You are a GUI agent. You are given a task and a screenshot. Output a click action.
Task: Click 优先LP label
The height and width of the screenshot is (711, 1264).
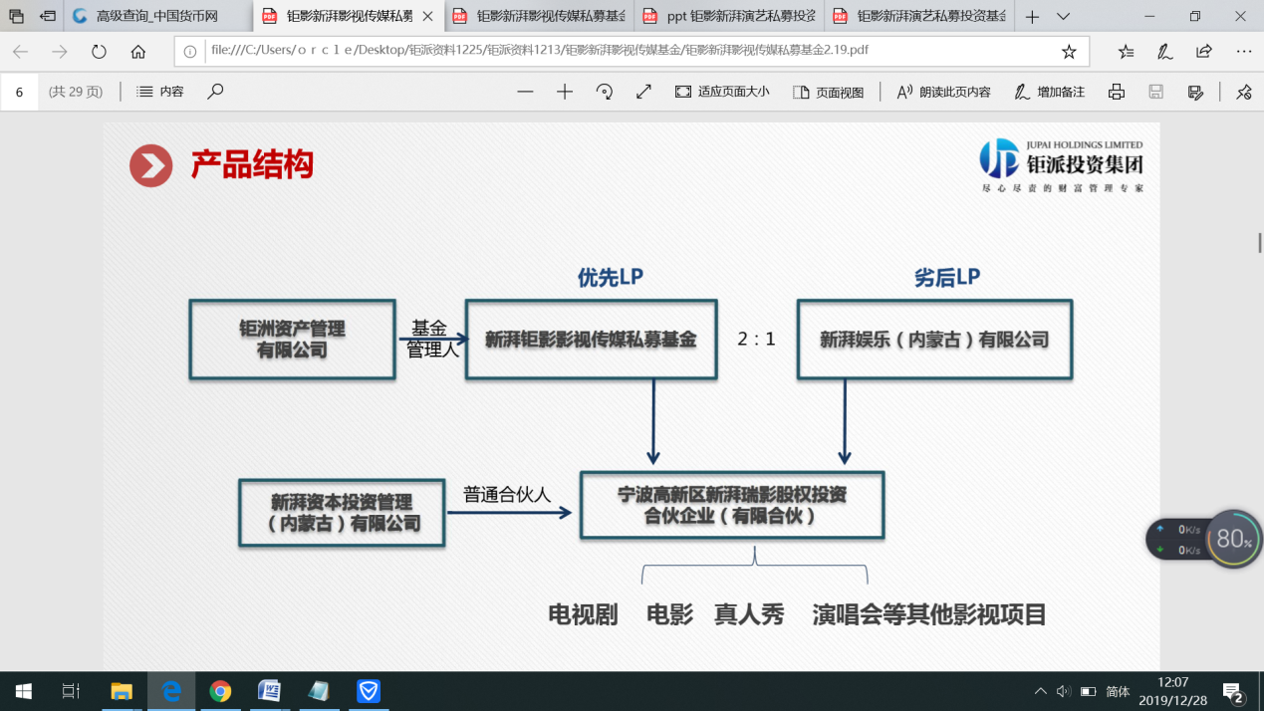pyautogui.click(x=611, y=278)
